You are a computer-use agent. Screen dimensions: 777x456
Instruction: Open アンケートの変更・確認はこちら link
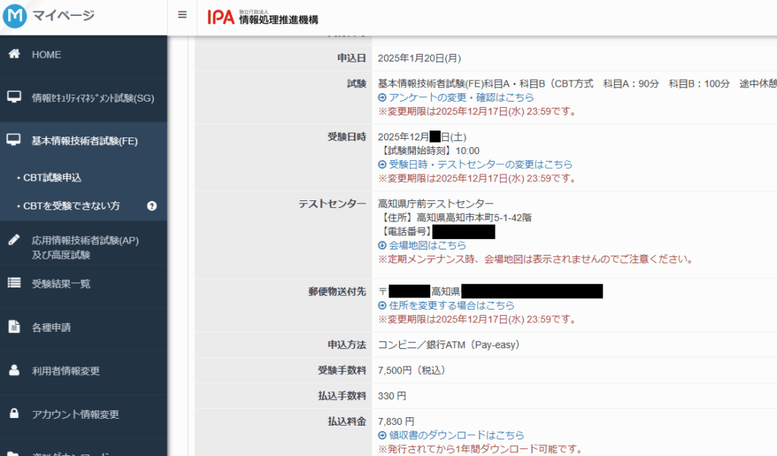coord(461,97)
